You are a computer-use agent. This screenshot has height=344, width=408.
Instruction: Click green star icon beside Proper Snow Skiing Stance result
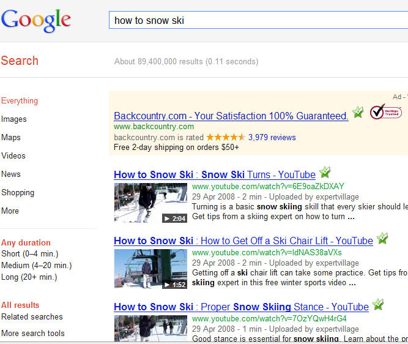(x=378, y=304)
